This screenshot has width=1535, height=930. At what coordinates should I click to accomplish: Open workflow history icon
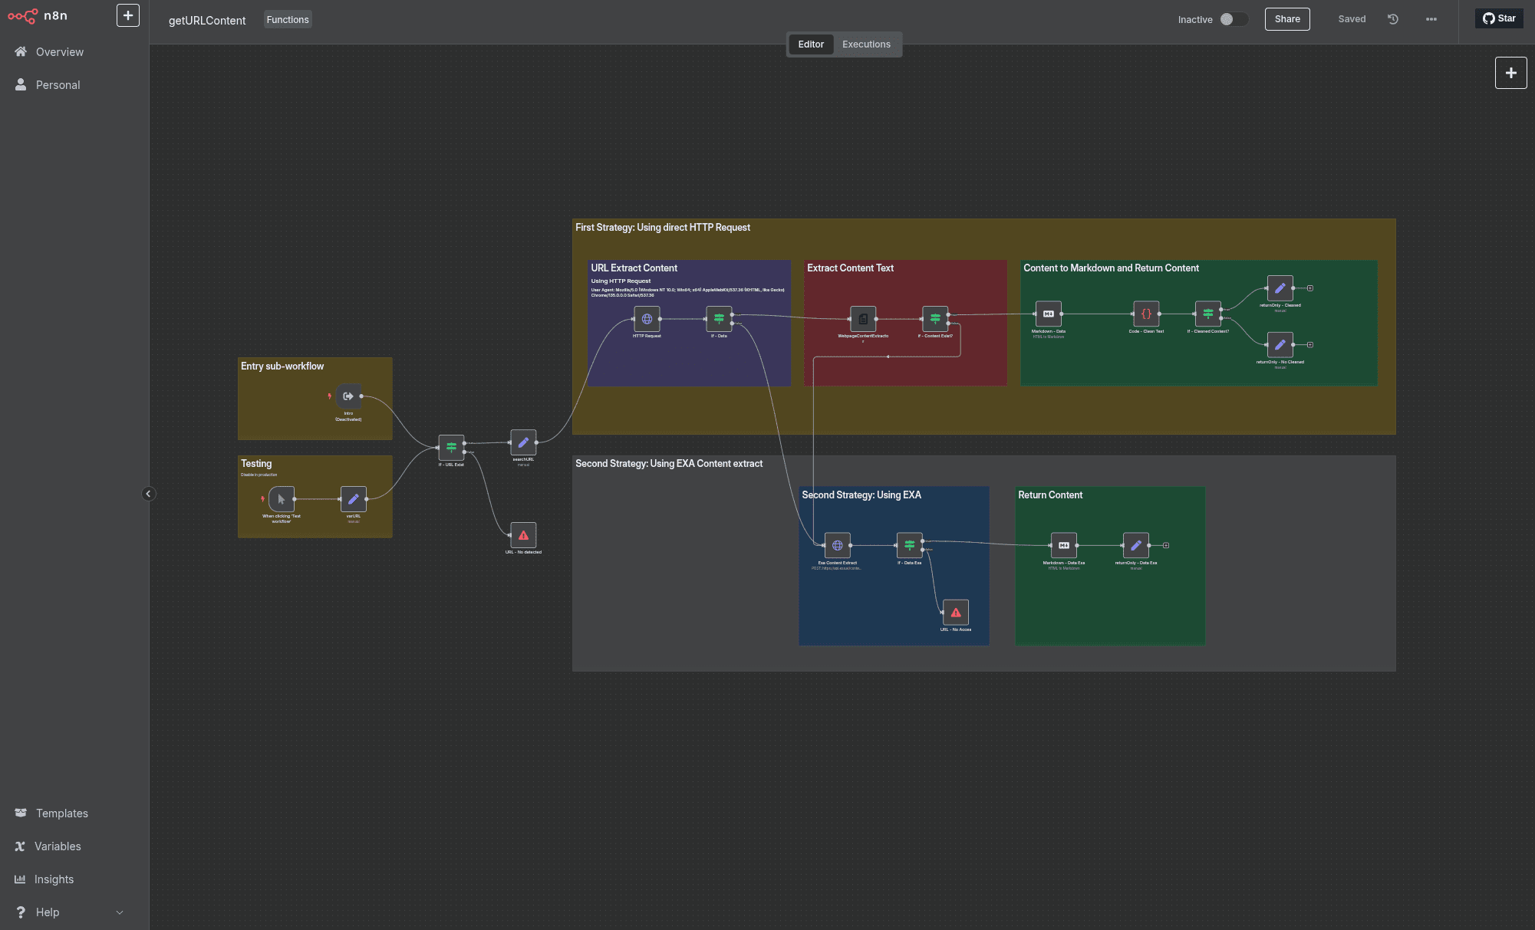coord(1393,19)
